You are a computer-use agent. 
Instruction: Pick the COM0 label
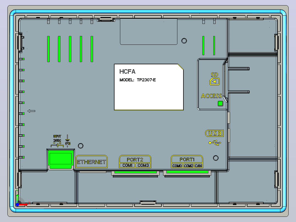click(x=177, y=166)
